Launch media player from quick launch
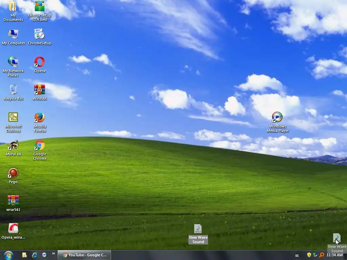This screenshot has width=347, height=260. (x=44, y=255)
